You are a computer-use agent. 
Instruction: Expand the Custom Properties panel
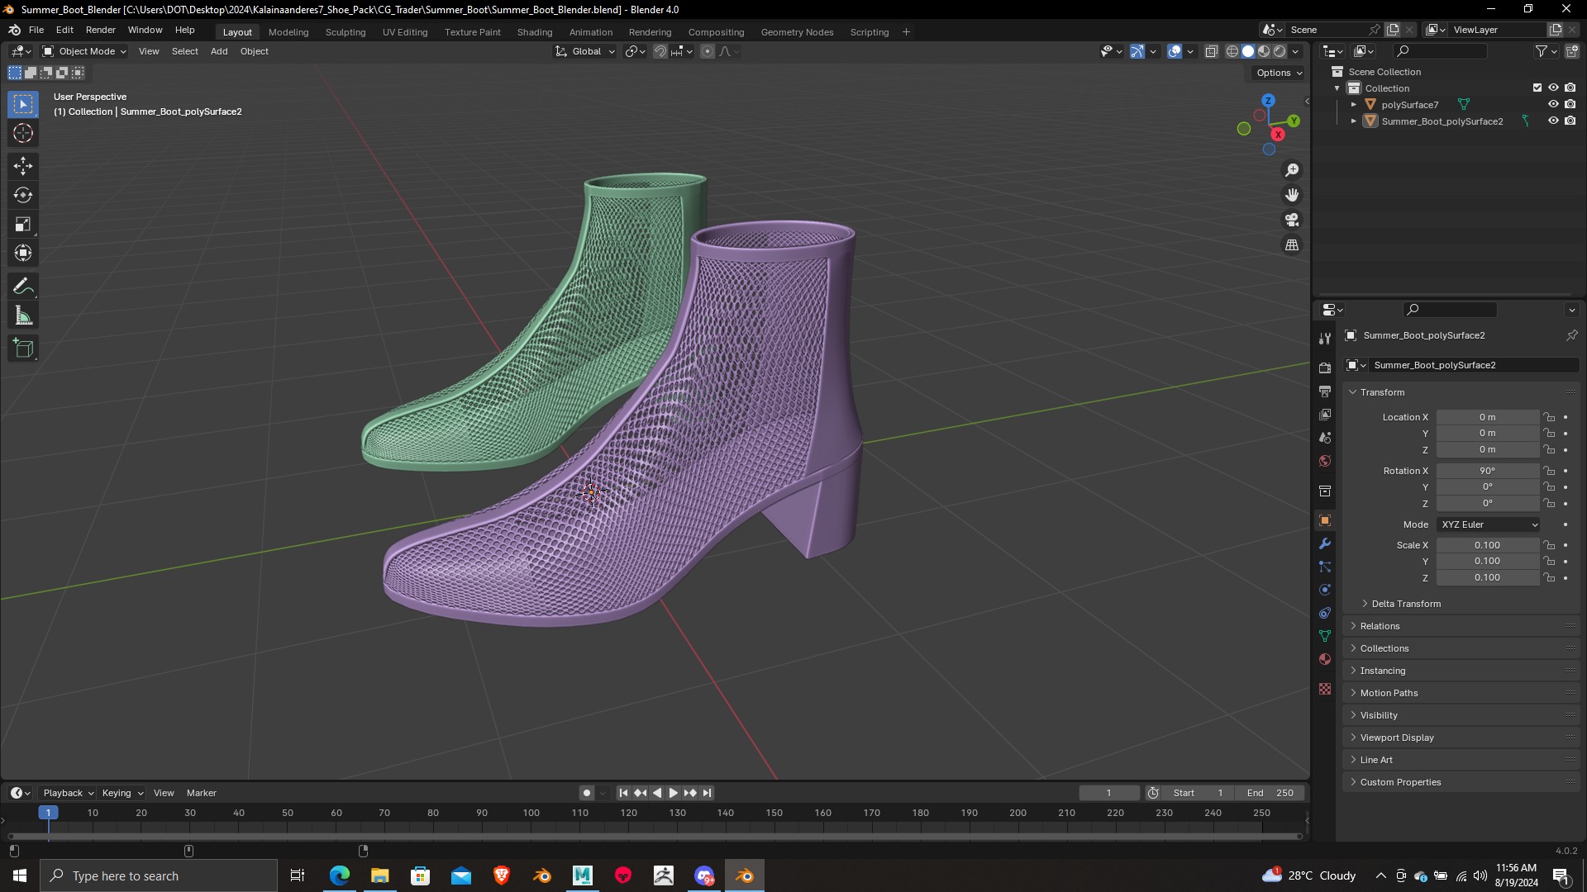pos(1400,782)
